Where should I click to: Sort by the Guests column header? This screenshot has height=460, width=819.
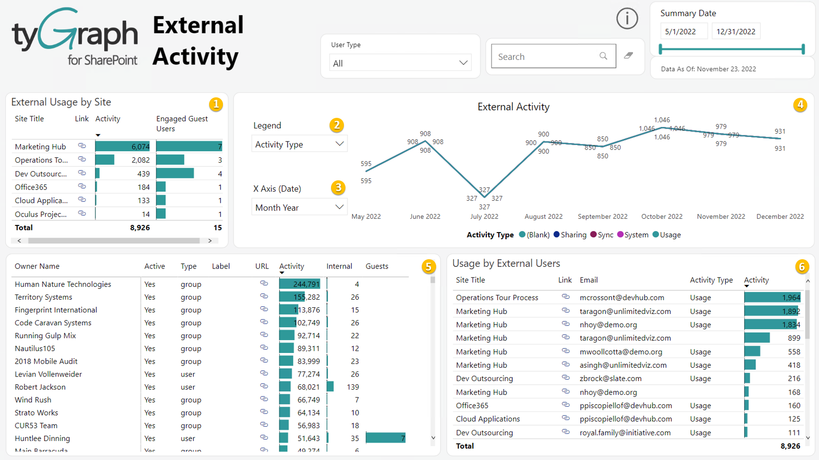[377, 266]
